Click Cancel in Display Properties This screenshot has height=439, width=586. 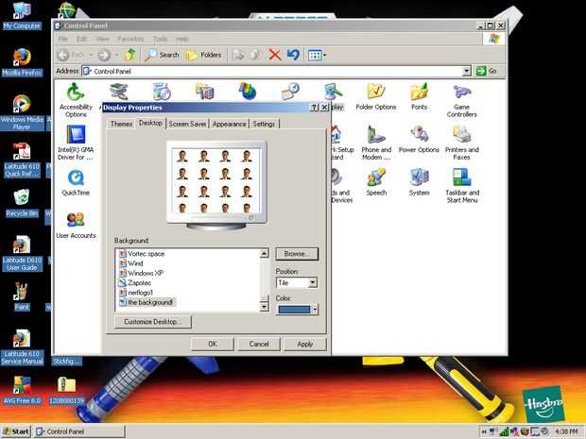pos(259,344)
